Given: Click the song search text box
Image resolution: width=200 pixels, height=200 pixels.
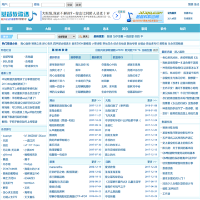Looking at the screenshot, I should [36, 37].
